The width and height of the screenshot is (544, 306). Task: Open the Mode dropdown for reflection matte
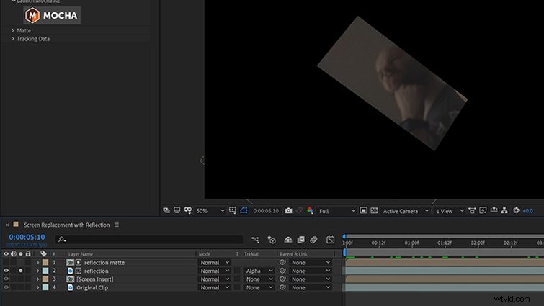(x=215, y=262)
